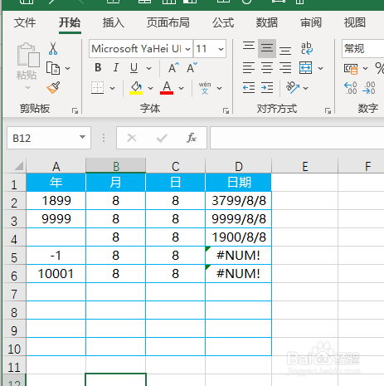
Task: Open the fill color dropdown arrow
Action: tap(150, 88)
